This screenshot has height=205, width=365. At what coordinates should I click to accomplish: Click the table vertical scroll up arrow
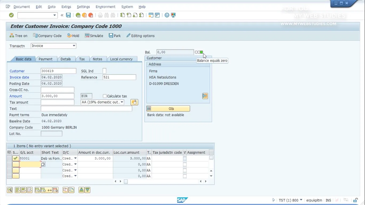pyautogui.click(x=211, y=171)
